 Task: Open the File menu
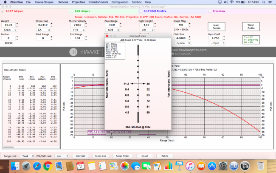pyautogui.click(x=28, y=2)
